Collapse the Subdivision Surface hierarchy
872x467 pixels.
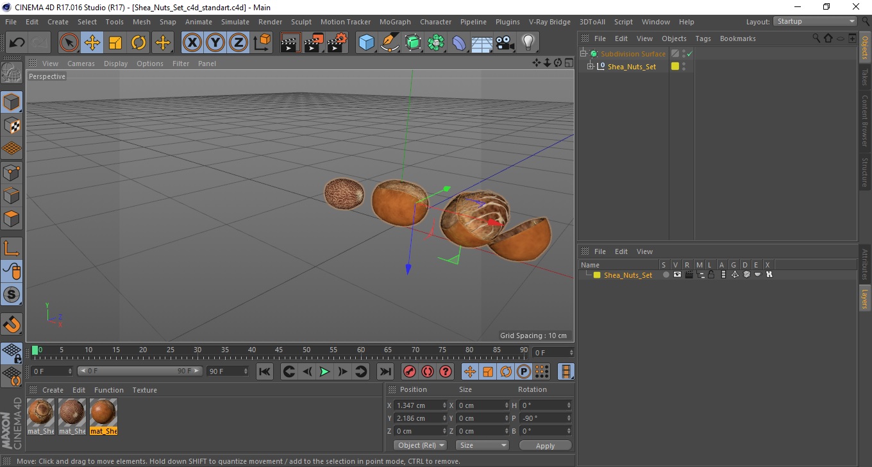(583, 54)
